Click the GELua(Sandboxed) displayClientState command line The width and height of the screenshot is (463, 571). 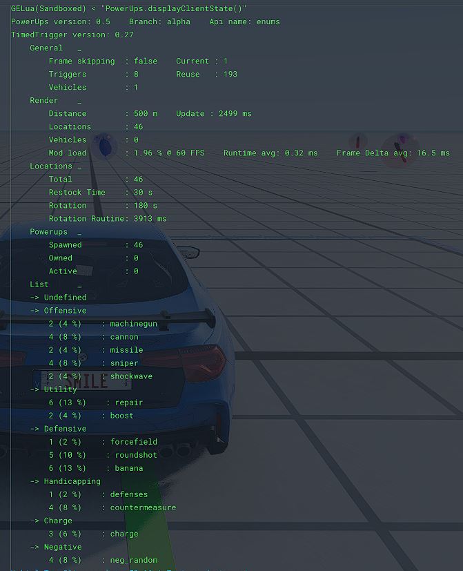coord(129,8)
